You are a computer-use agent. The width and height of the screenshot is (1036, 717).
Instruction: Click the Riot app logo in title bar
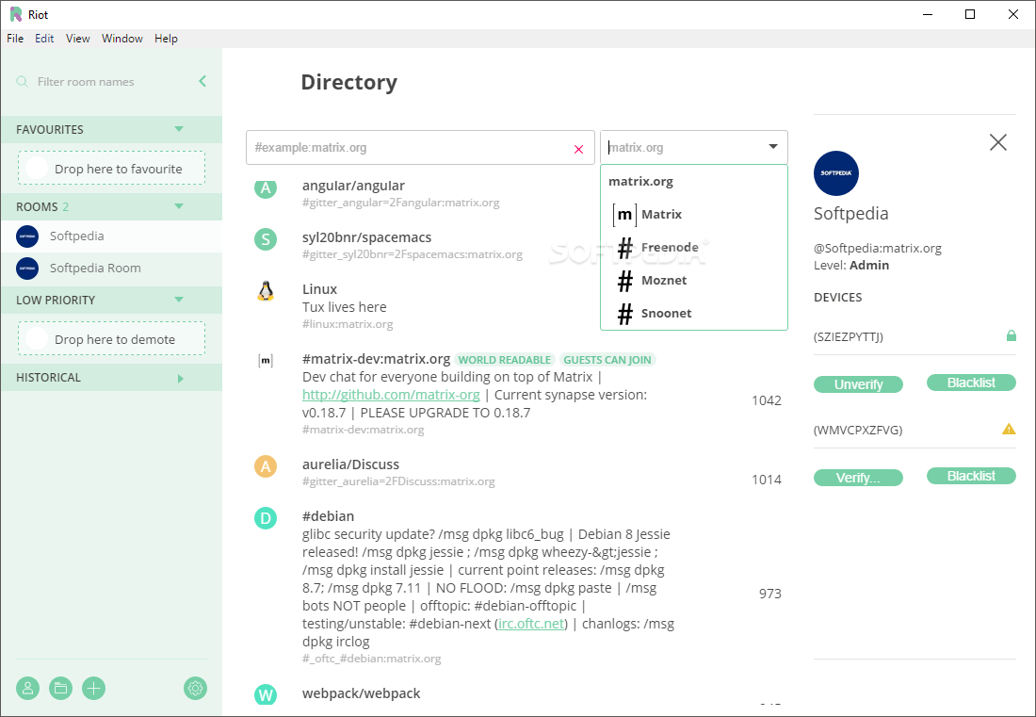click(15, 14)
